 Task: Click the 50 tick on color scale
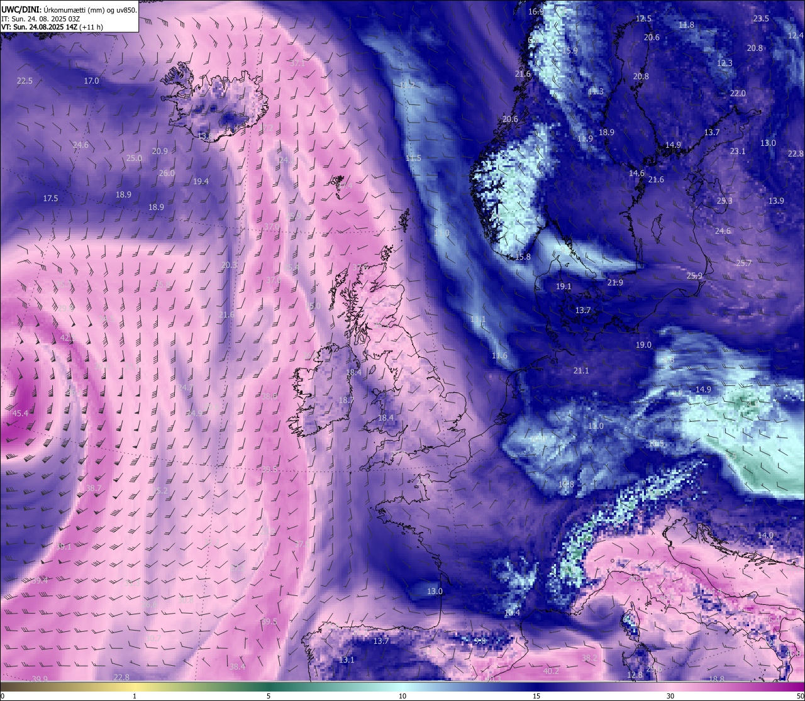tap(799, 696)
